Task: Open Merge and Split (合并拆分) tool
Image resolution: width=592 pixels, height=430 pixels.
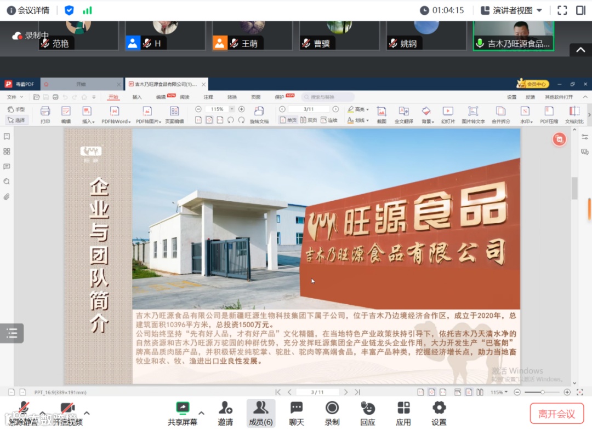Action: [500, 114]
